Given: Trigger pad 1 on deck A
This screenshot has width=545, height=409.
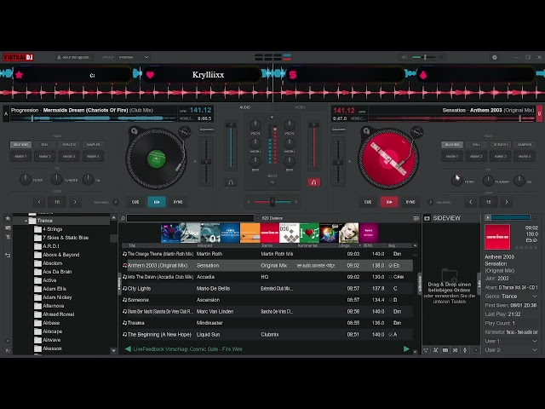Looking at the screenshot, I should pyautogui.click(x=20, y=157).
